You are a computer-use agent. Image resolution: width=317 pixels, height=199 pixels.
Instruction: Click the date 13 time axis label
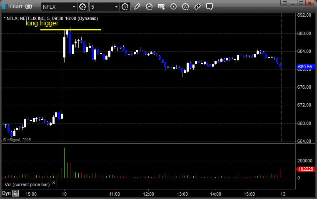coord(283,194)
